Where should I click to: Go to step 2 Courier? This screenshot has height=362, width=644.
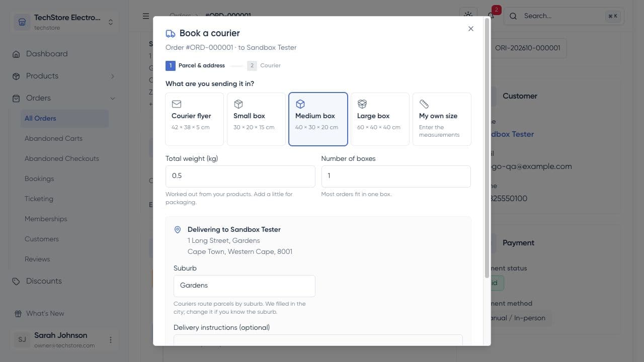(x=264, y=65)
